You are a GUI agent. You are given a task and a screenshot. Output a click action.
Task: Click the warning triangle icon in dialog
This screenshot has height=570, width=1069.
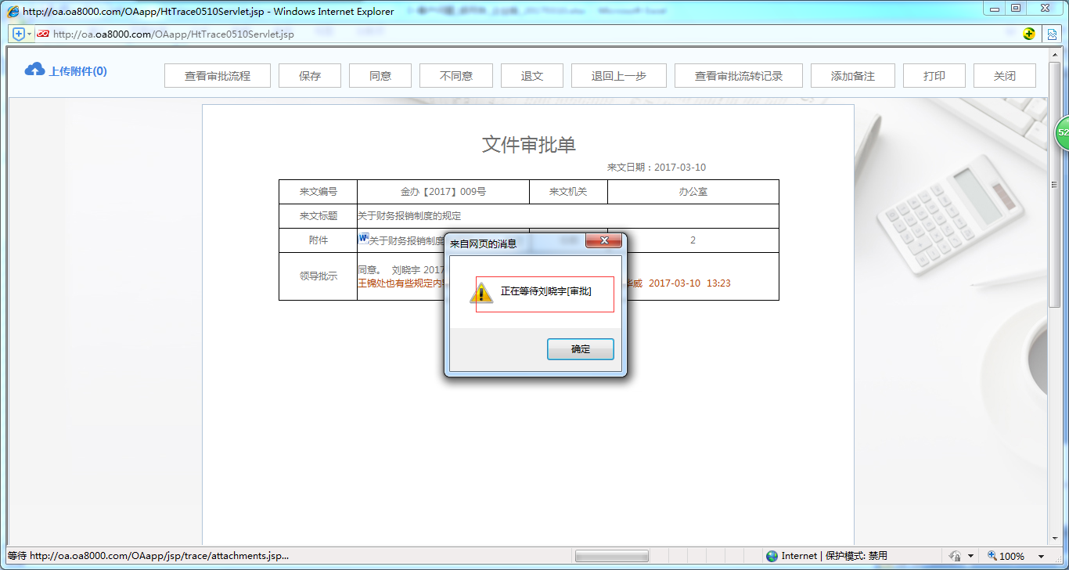[x=481, y=293]
